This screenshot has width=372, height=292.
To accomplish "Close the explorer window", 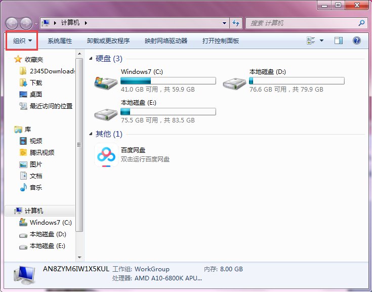I will tap(357, 5).
